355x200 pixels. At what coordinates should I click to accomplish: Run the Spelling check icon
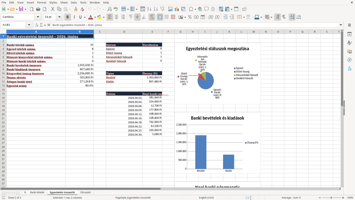[116, 9]
